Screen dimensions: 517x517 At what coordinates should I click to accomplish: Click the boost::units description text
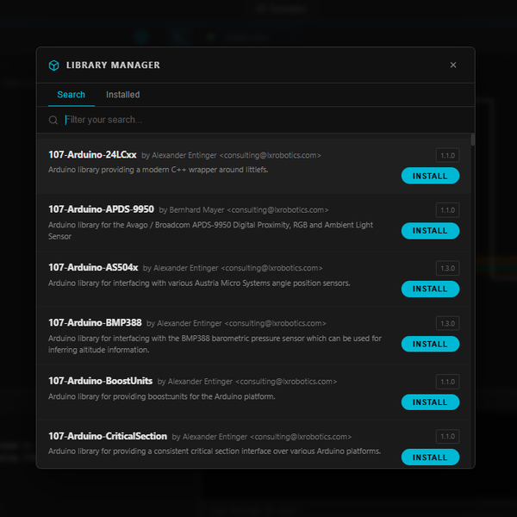(x=162, y=396)
